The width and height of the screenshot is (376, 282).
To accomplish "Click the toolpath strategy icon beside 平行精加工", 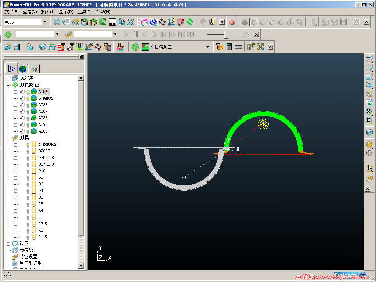I will pos(145,47).
